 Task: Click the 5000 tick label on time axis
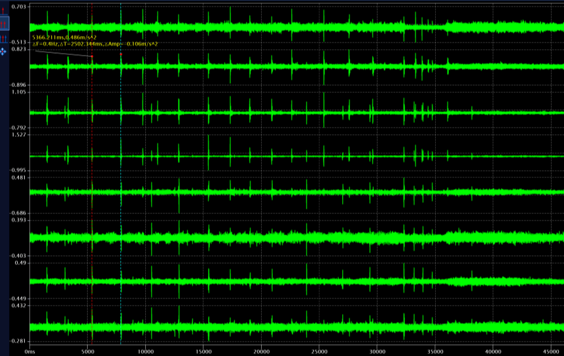coord(89,351)
